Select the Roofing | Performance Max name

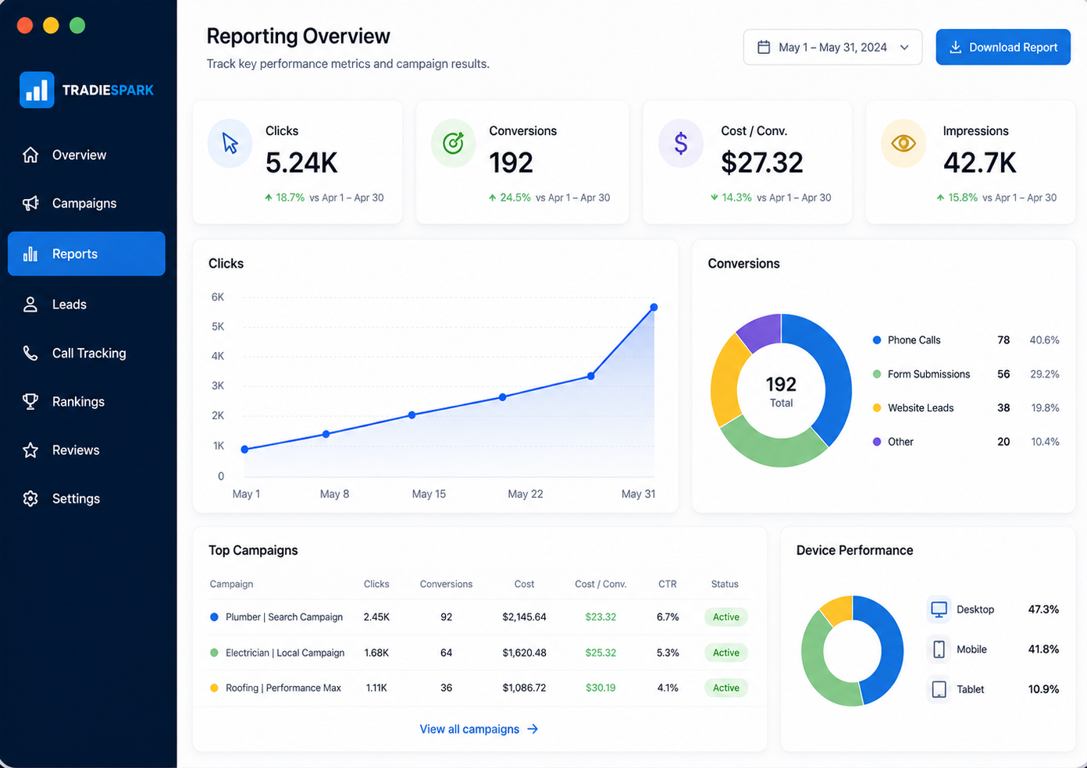click(283, 688)
